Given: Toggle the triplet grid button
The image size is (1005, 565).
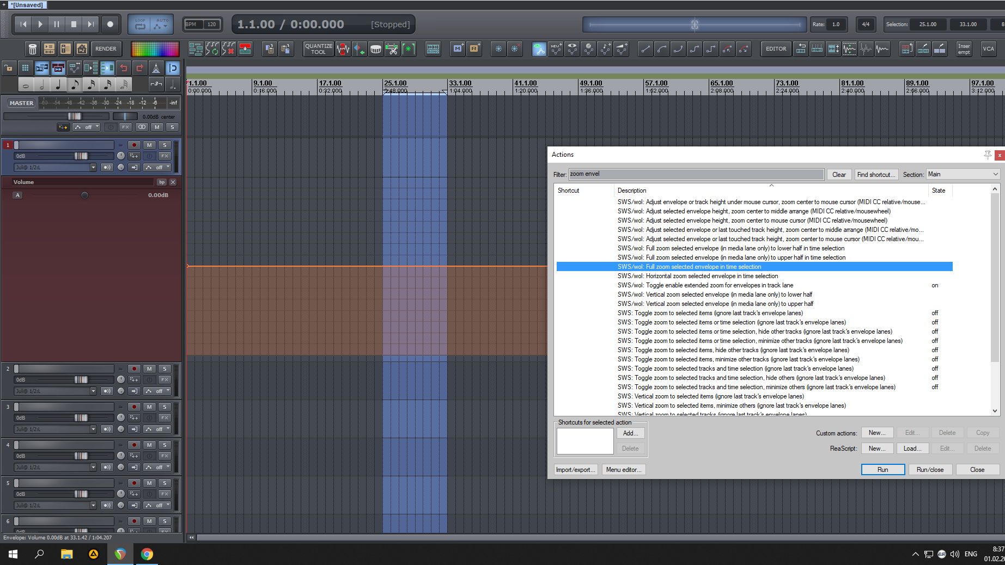Looking at the screenshot, I should [156, 85].
